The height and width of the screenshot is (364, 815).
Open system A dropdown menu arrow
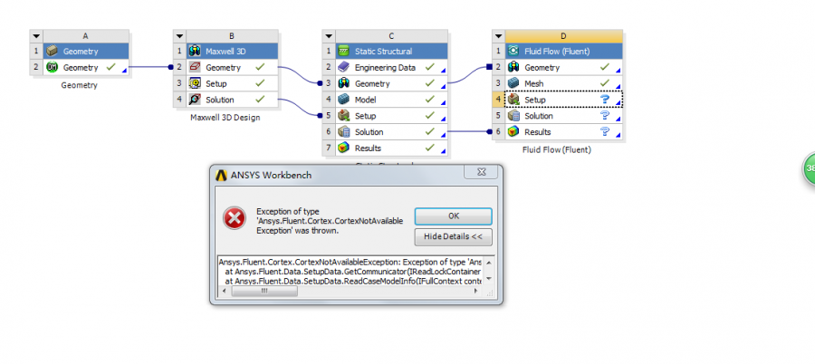[36, 36]
